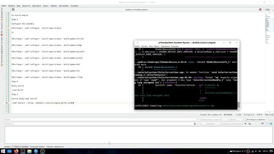Toggle the rightmost blue list icon in search panel
This screenshot has height=154, width=274.
[x=271, y=124]
